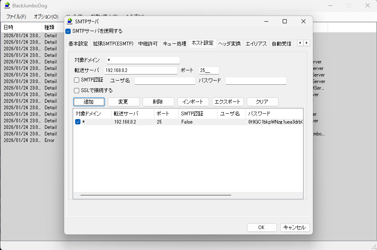The width and height of the screenshot is (377, 250).
Task: Click the BlackJumboDog app icon in title bar
Action: (7, 5)
